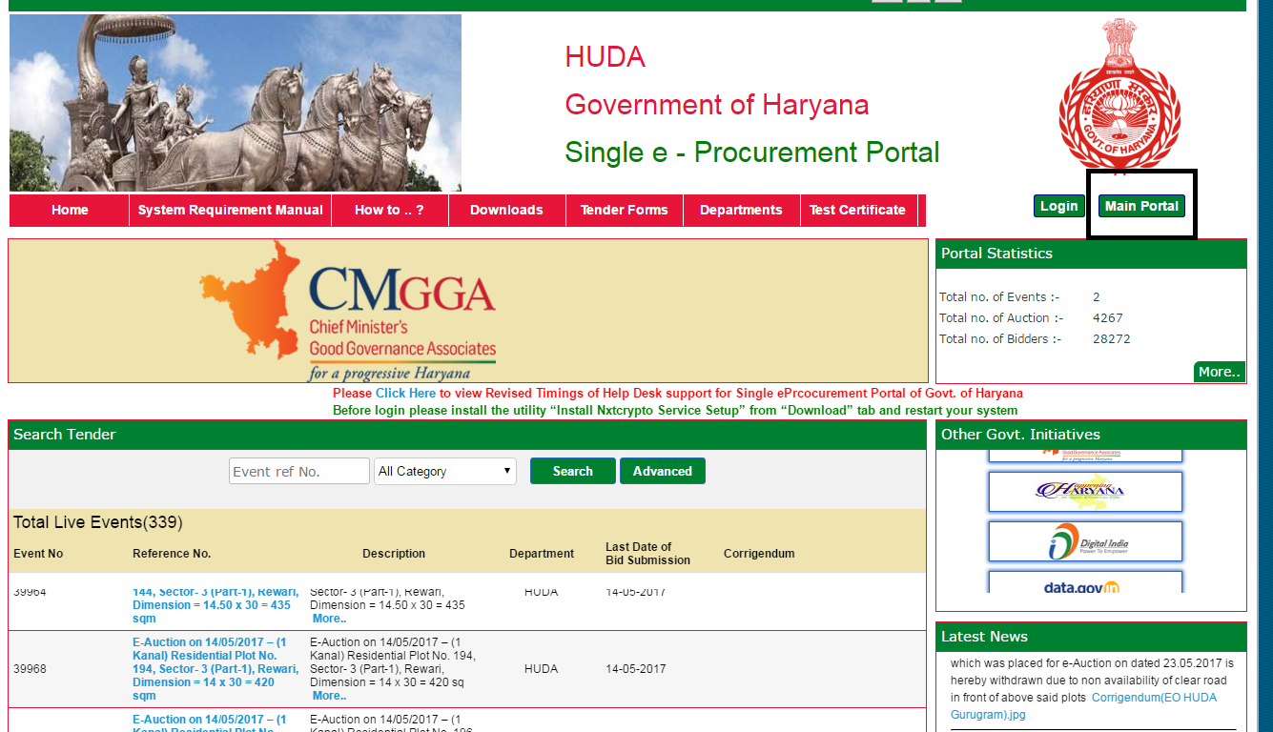This screenshot has height=732, width=1273.
Task: Click the Search Tender panel header
Action: 467,435
